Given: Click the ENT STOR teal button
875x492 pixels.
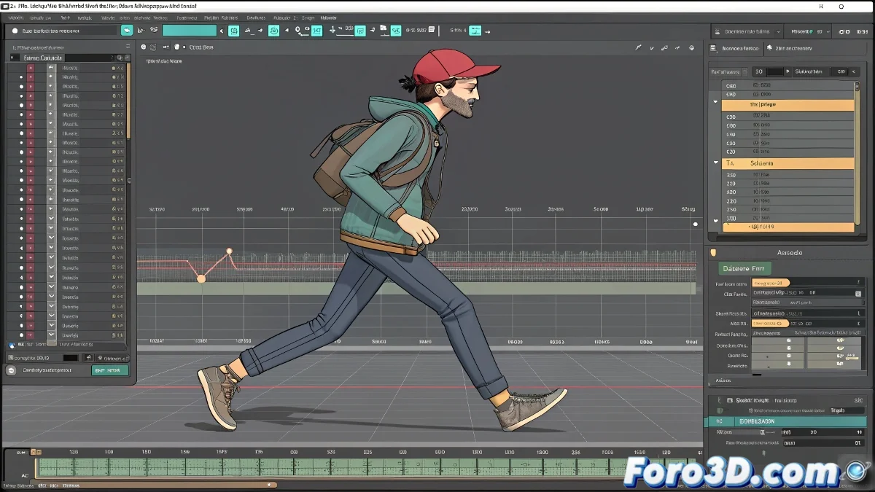Looking at the screenshot, I should point(110,370).
